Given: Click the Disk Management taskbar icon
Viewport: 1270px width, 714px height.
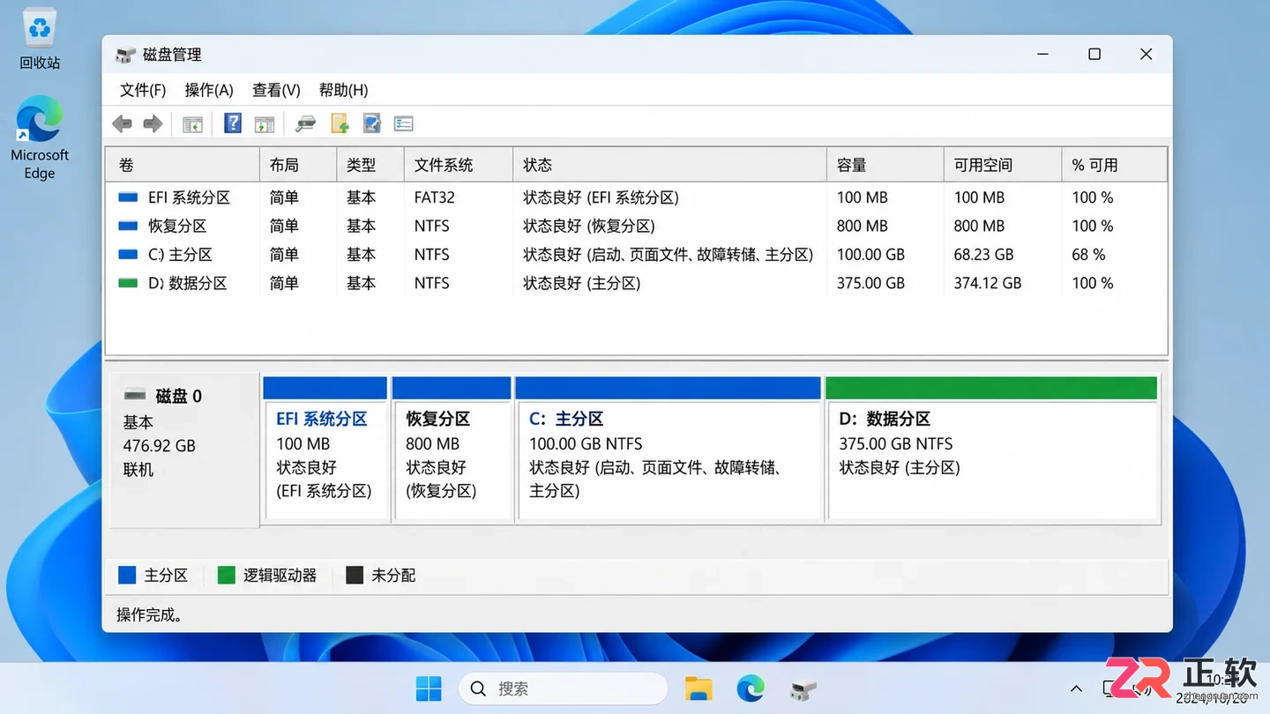Looking at the screenshot, I should 803,688.
